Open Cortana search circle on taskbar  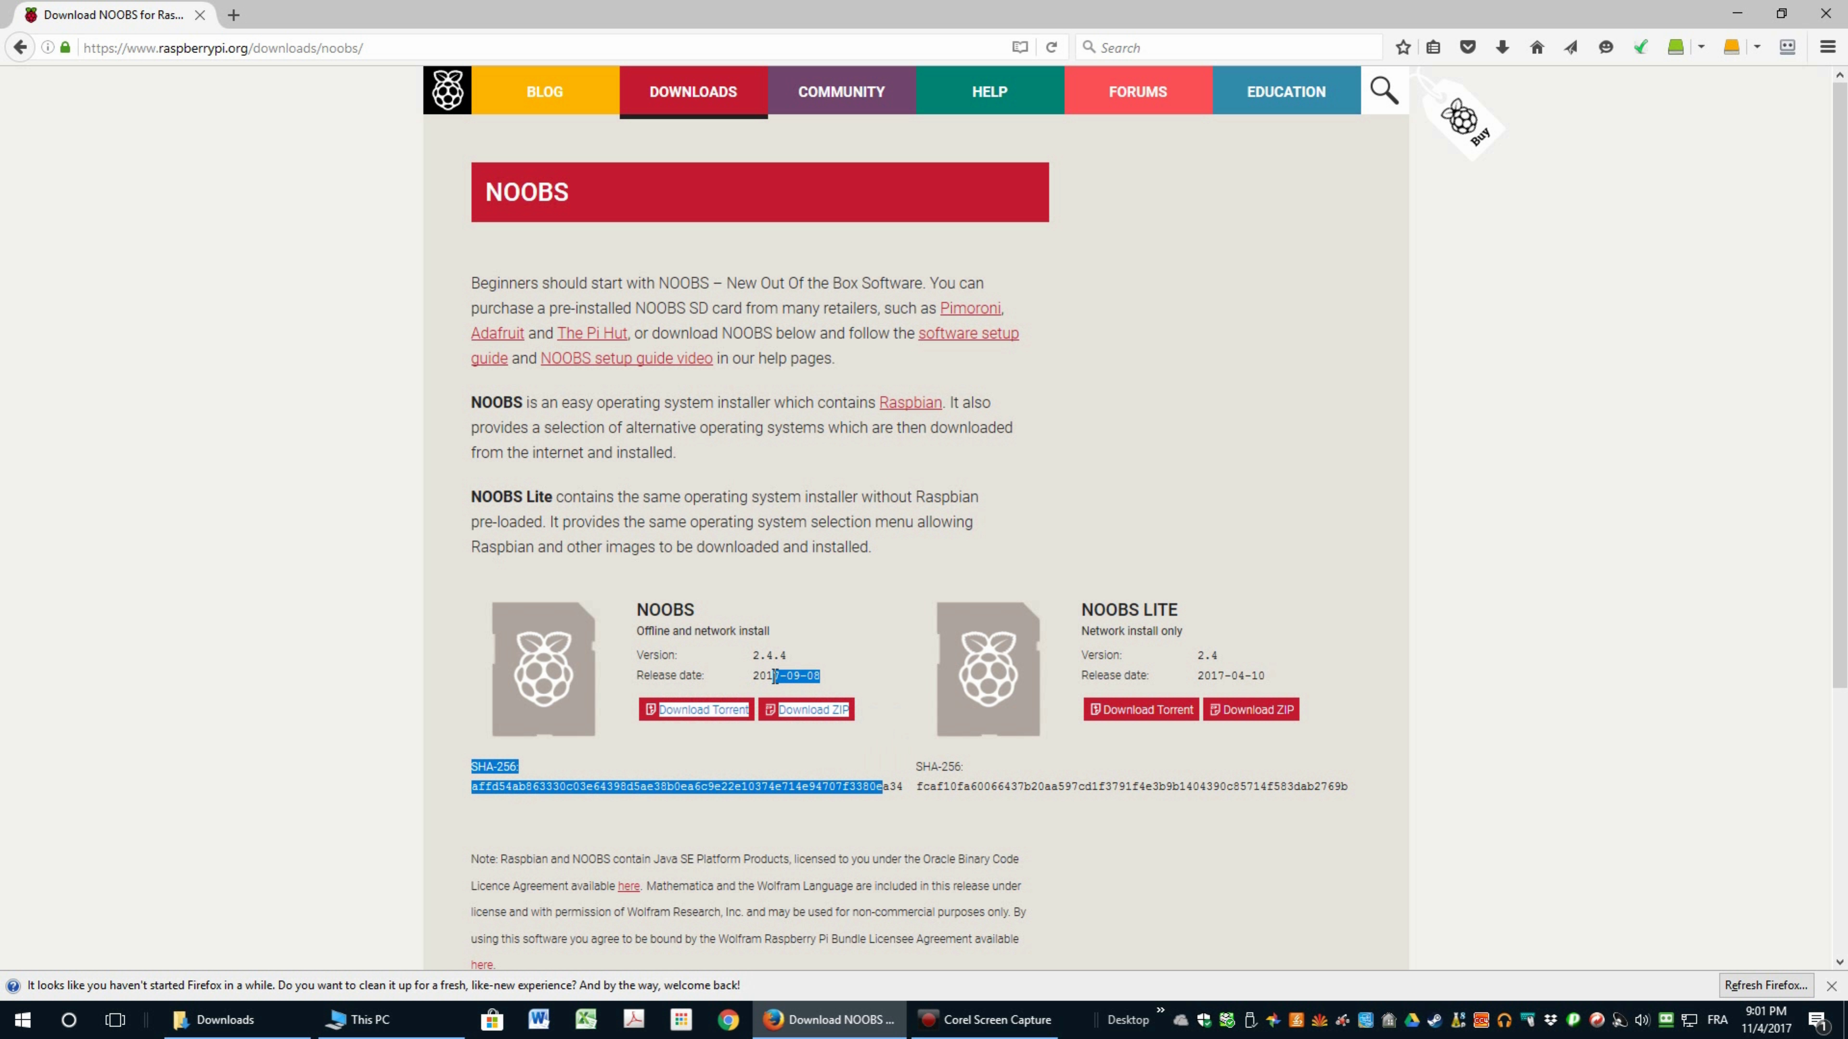(x=69, y=1020)
